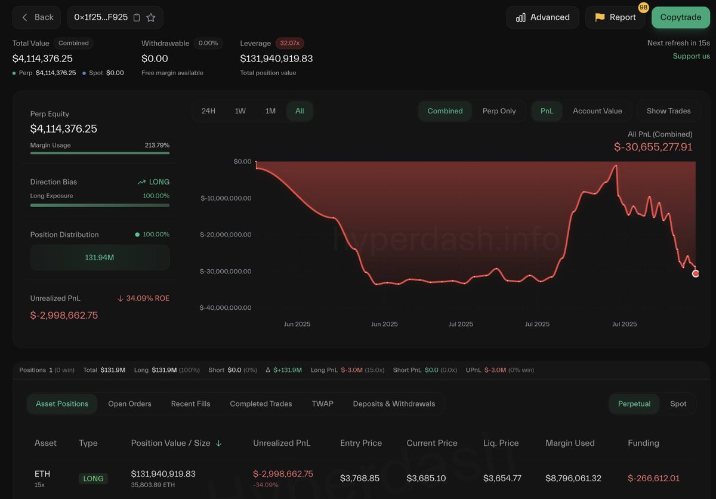Click the green dot next to Perp
This screenshot has height=499, width=716.
[x=14, y=73]
